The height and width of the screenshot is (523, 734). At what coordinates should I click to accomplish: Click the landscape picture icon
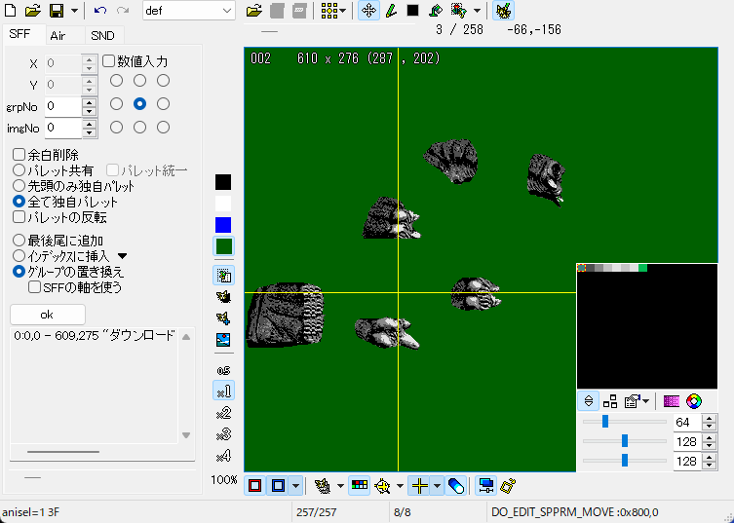(224, 340)
